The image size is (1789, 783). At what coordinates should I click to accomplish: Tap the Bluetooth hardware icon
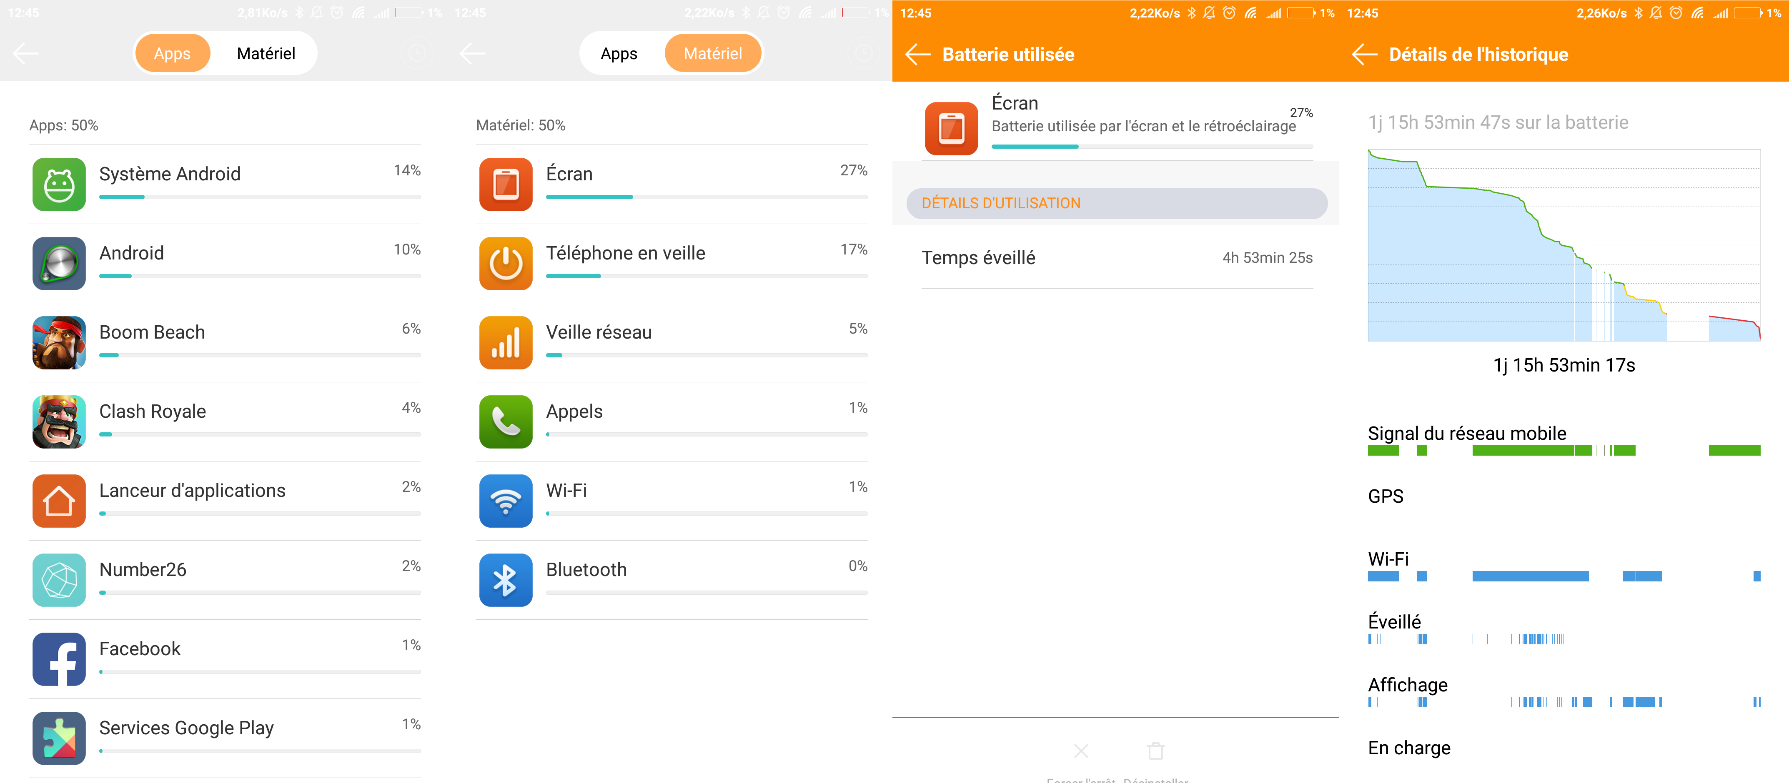(x=506, y=580)
